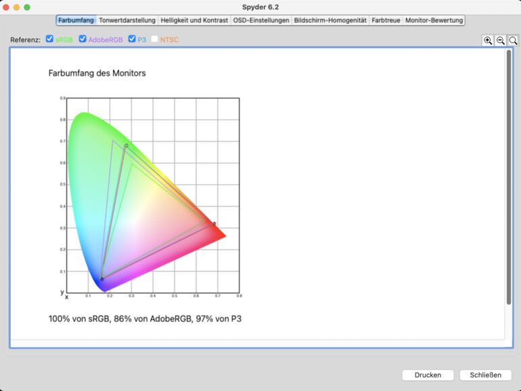Select the Farbumfang tab

(76, 20)
